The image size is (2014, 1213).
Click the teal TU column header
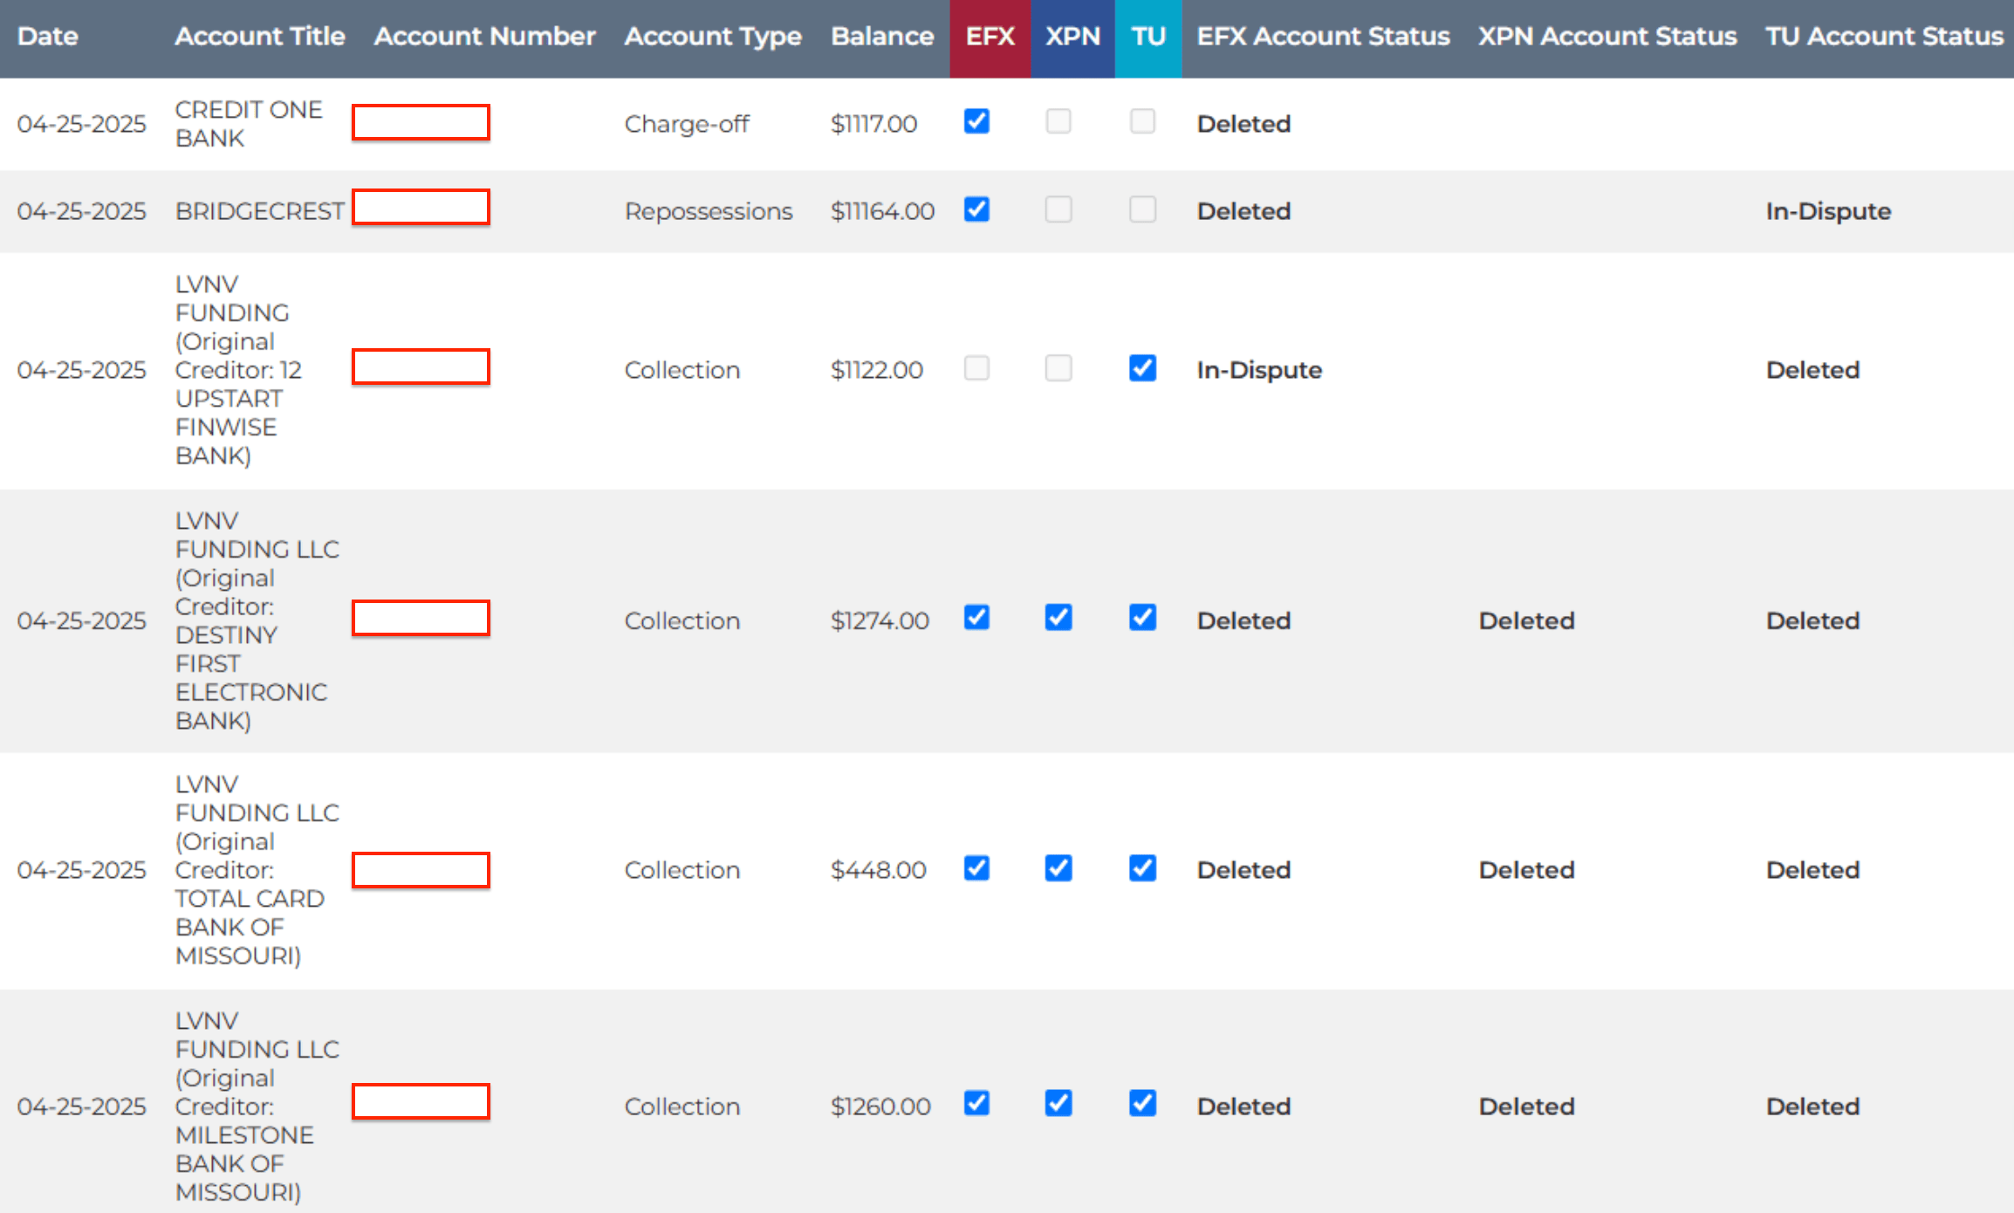[1148, 38]
